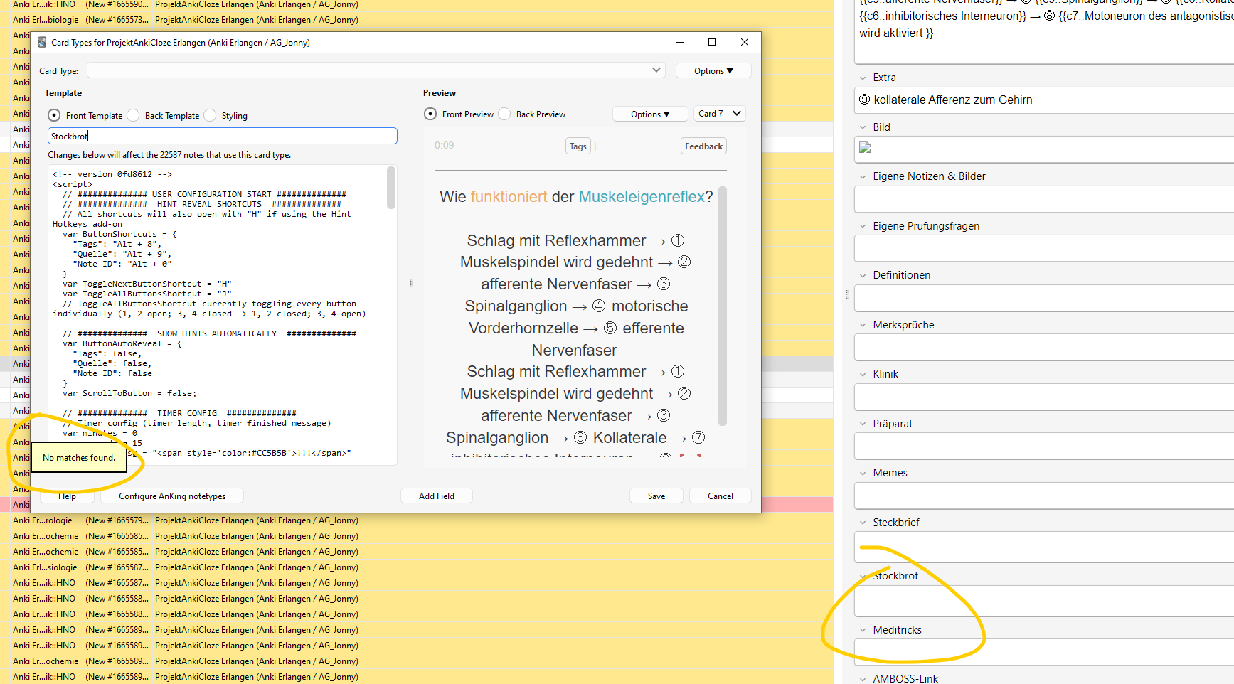
Task: Switch to Back Preview radio option
Action: tap(505, 114)
